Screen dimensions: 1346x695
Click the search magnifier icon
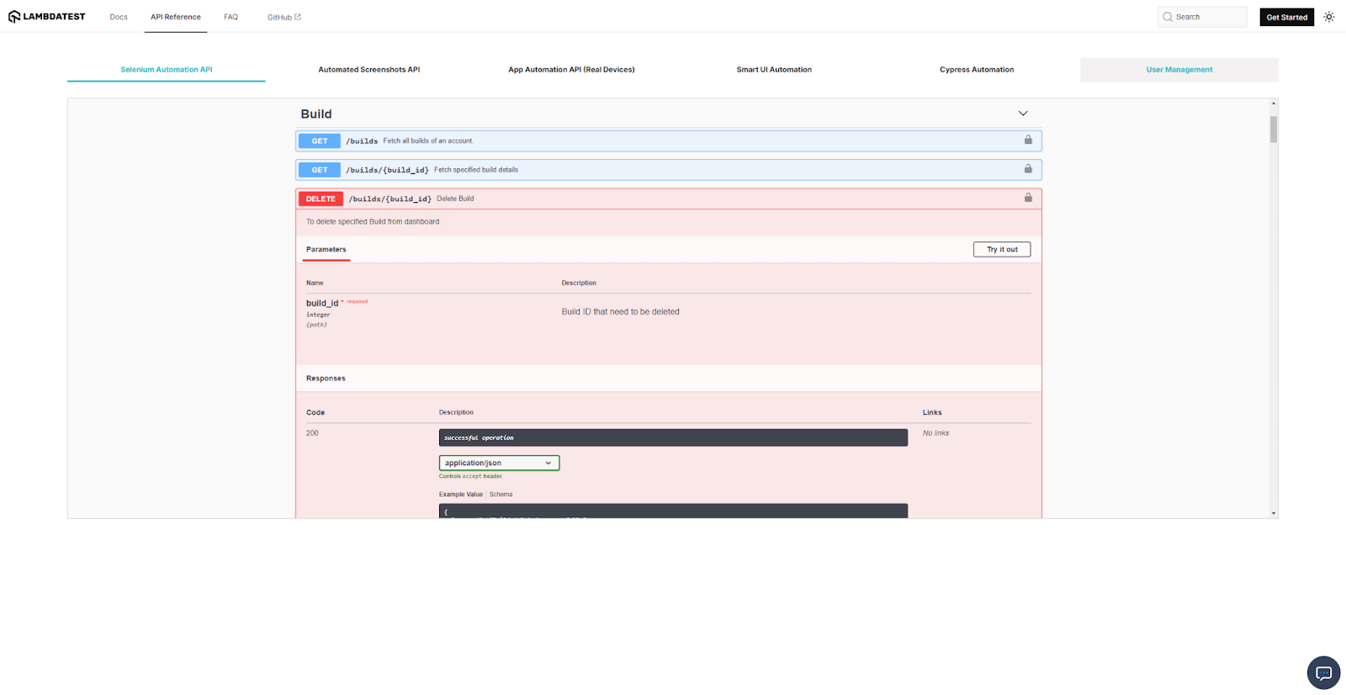tap(1168, 17)
